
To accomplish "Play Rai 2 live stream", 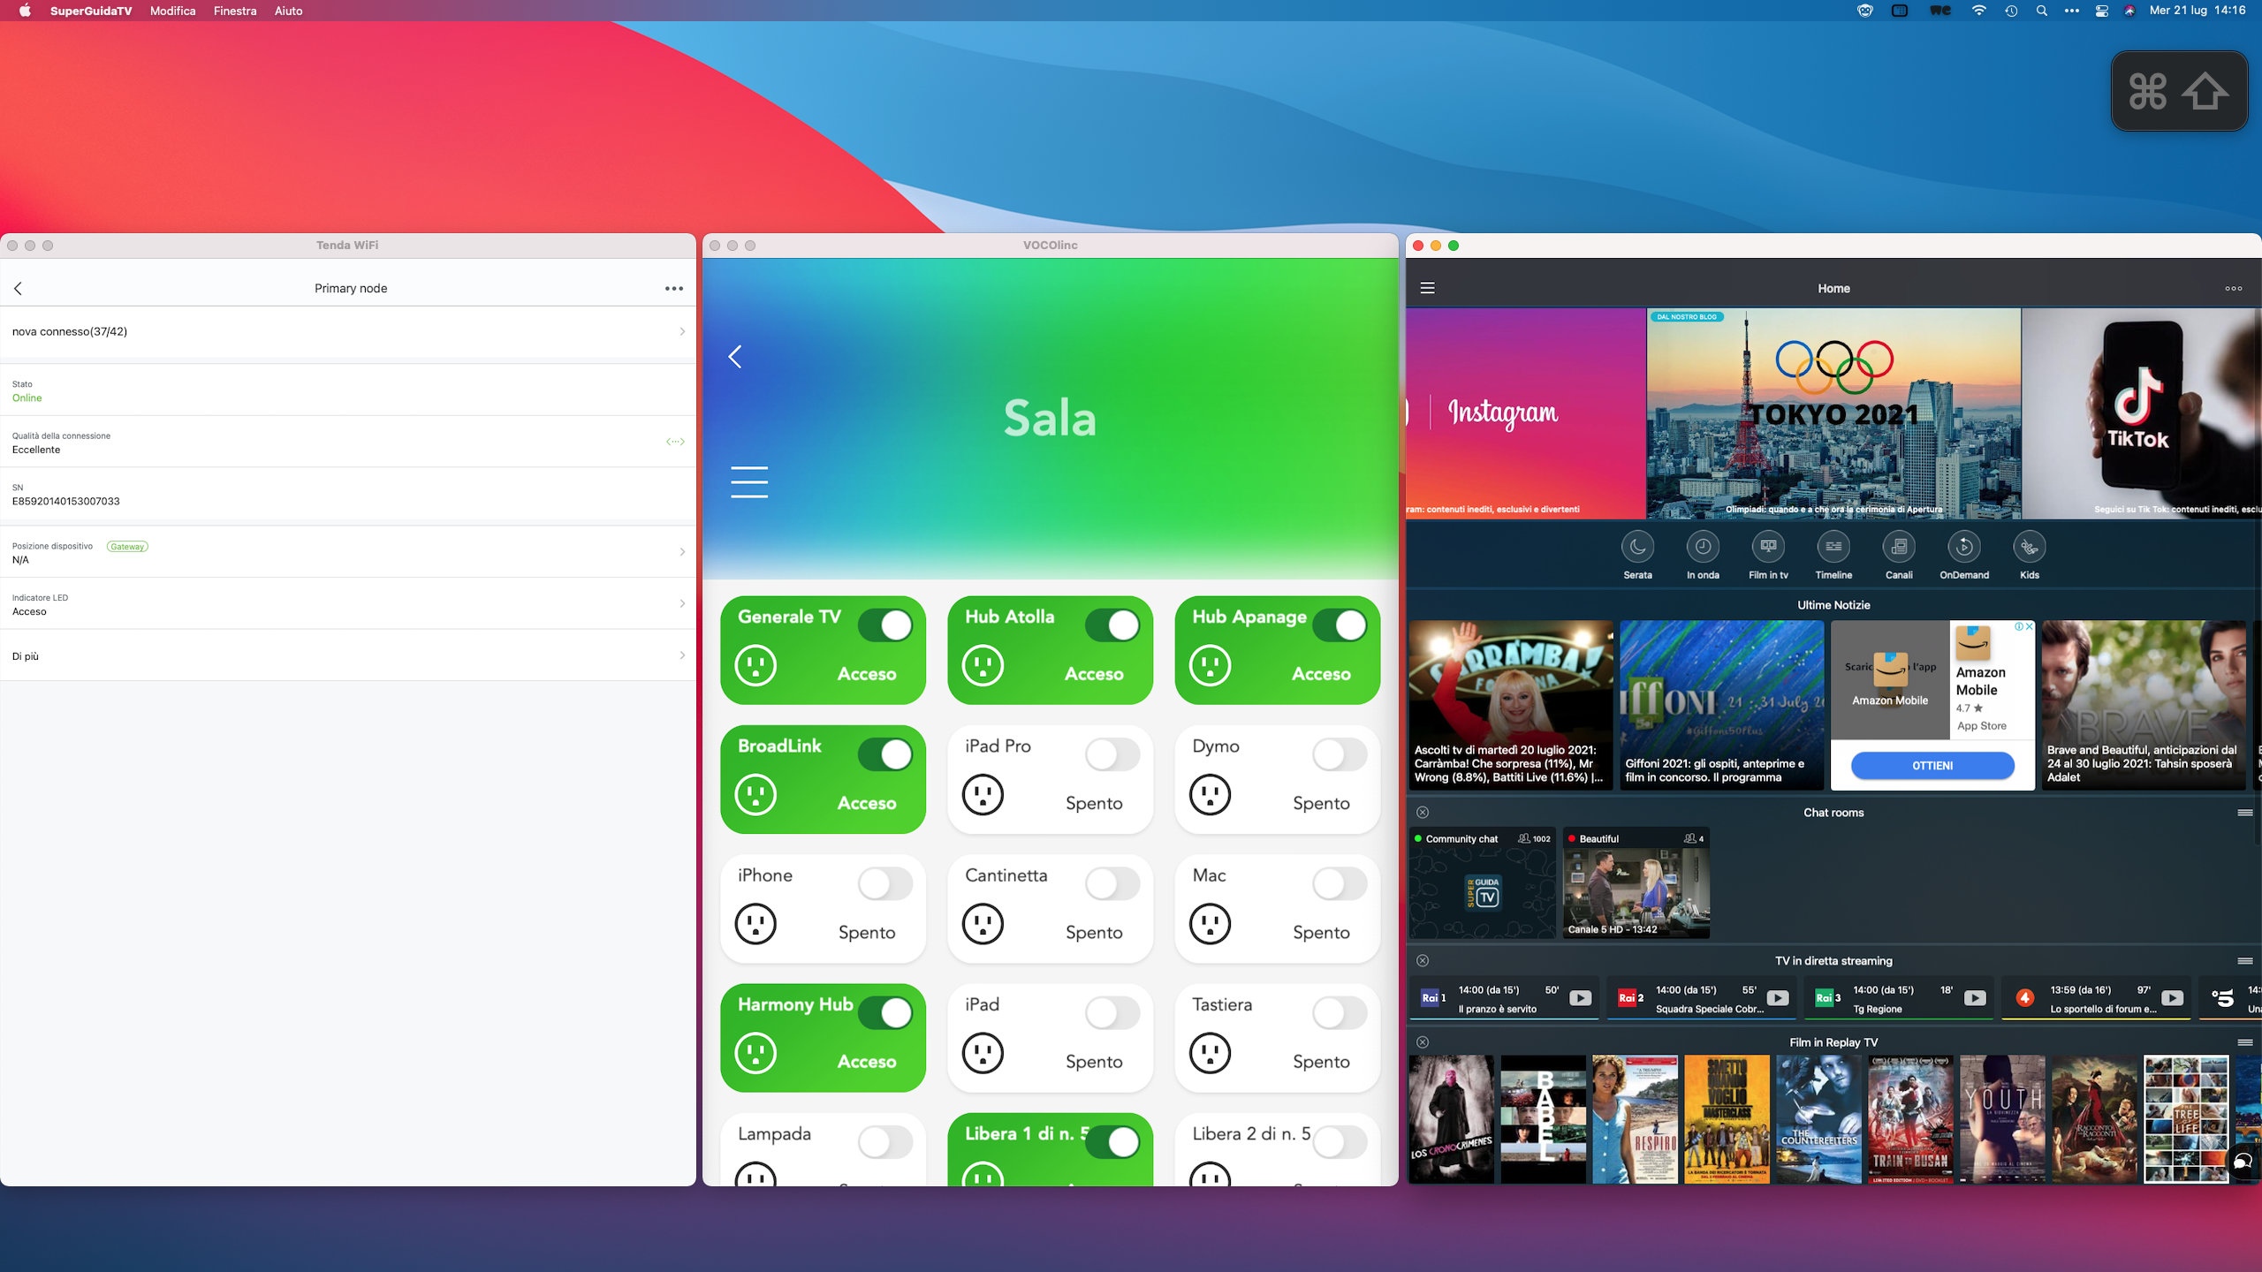I will point(1777,998).
